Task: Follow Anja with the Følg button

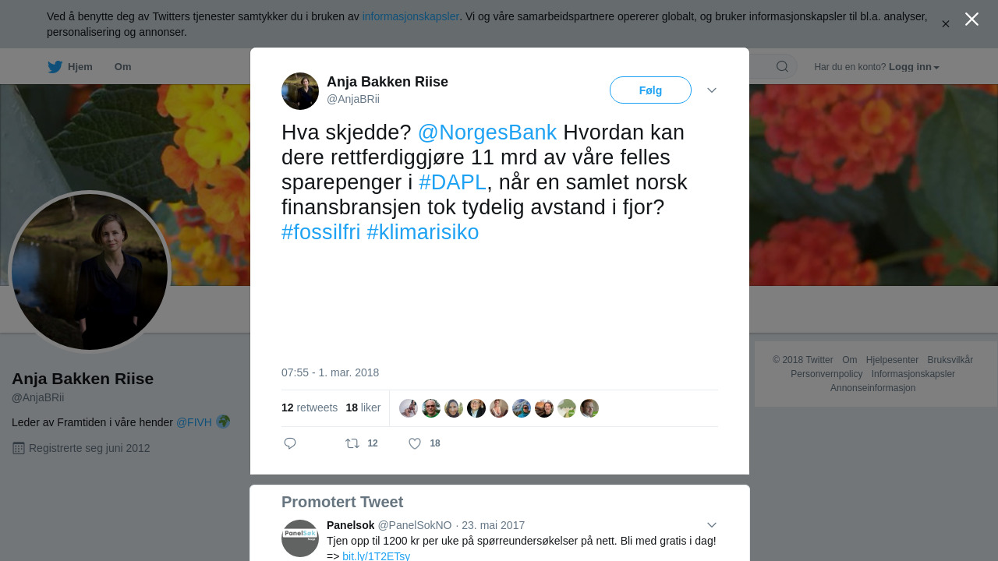Action: click(650, 90)
